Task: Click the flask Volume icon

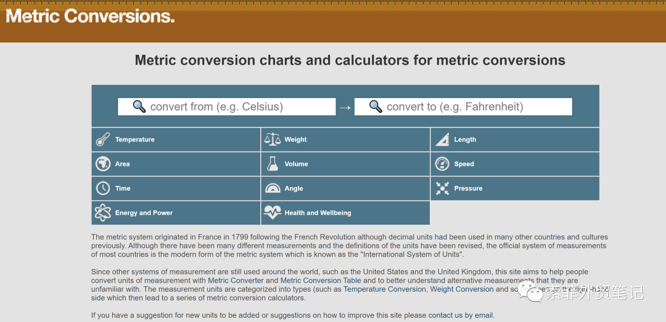Action: click(x=272, y=164)
